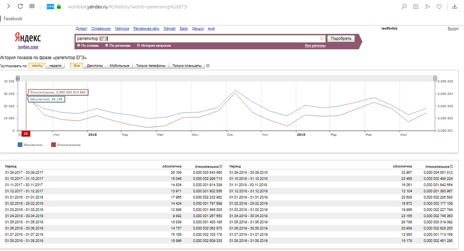Image resolution: width=464 pixels, height=251 pixels.
Task: Open the browser speed dial grid
Action: tap(32, 6)
